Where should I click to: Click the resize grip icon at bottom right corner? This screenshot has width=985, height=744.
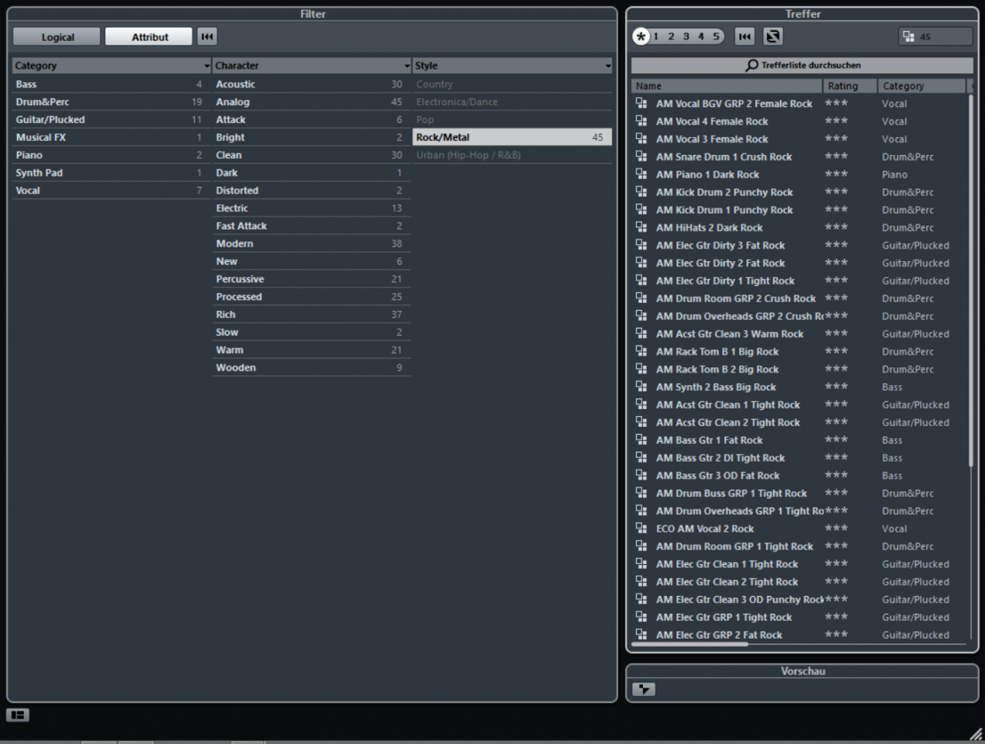(x=976, y=733)
